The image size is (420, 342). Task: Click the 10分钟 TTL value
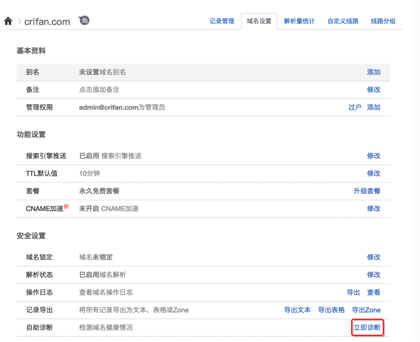point(89,173)
